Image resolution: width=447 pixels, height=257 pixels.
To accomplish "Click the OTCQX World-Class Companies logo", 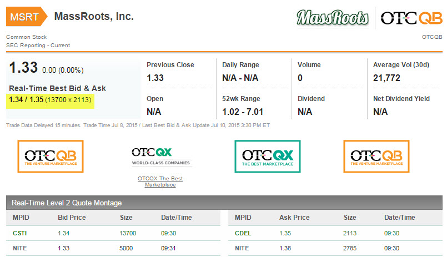I will pos(160,156).
